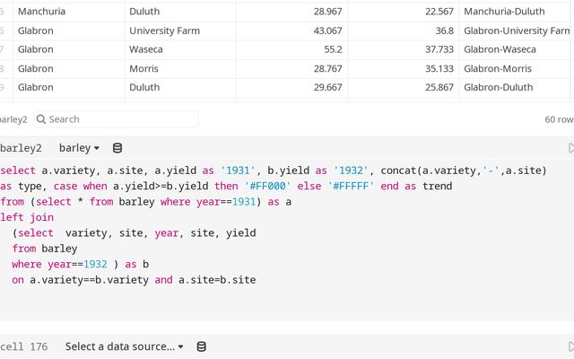Click the cell 176 name label
Viewport: 574px width, 359px height.
point(23,346)
